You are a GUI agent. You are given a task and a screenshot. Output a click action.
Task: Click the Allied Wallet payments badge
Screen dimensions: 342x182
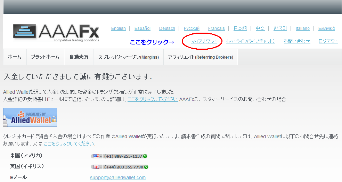click(x=30, y=117)
